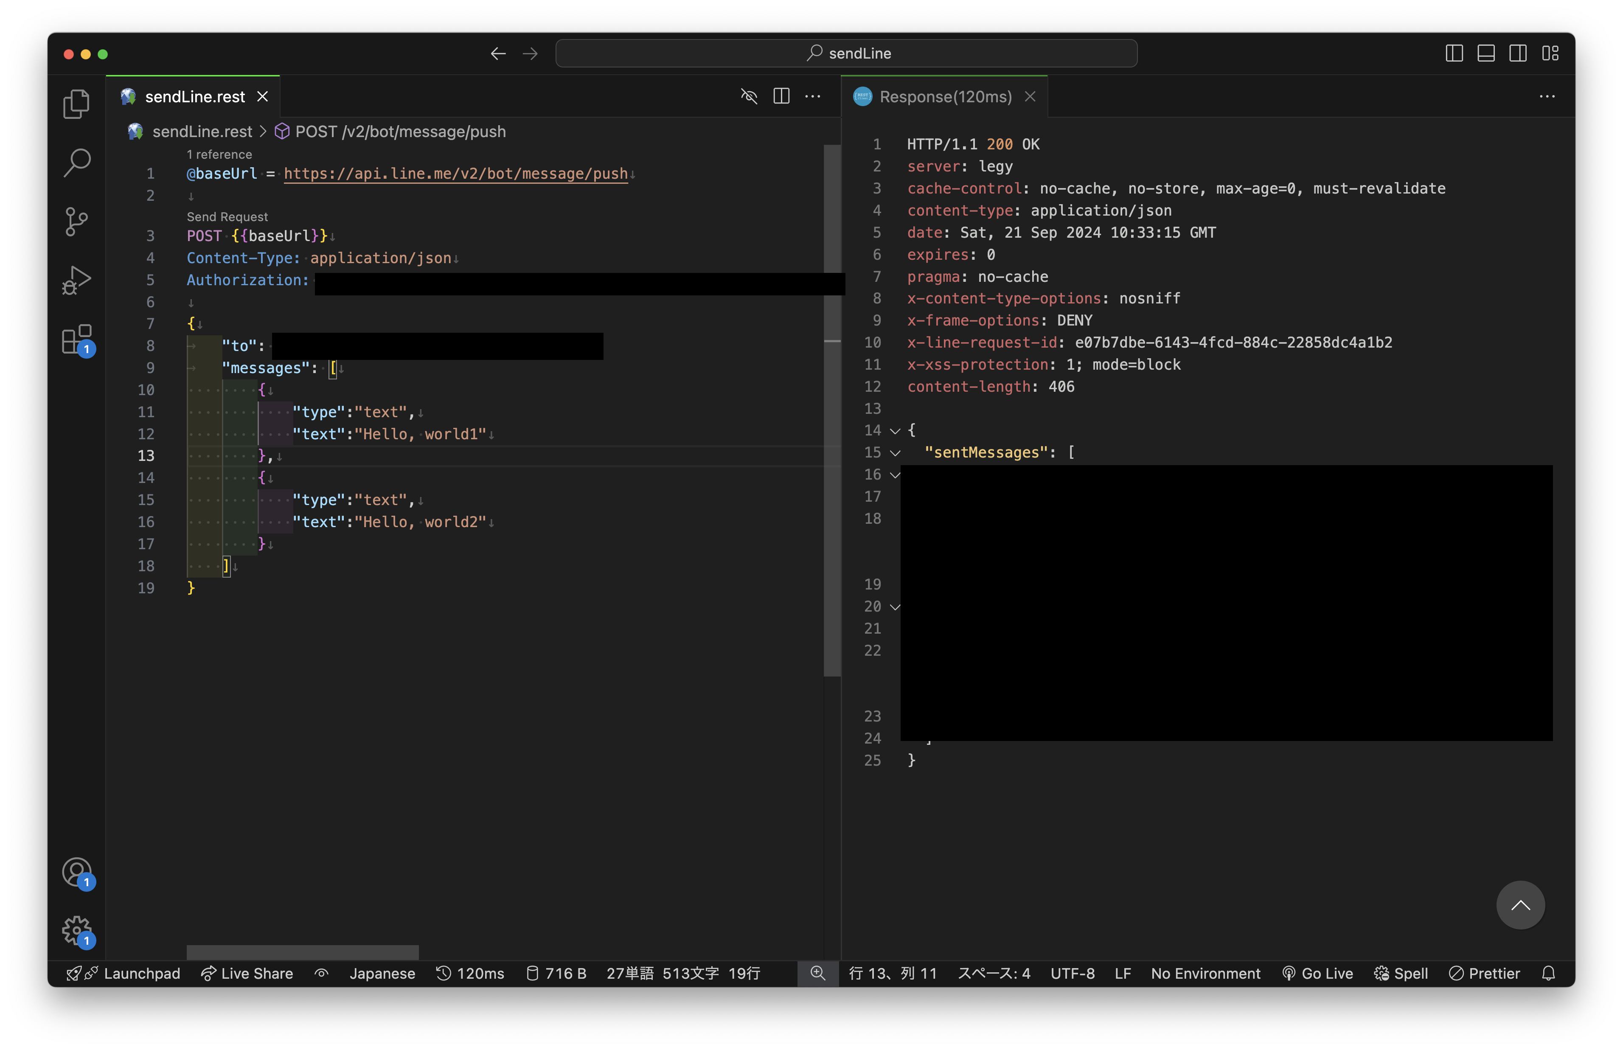Change indentation via スペース: 4
The width and height of the screenshot is (1623, 1050).
click(994, 973)
